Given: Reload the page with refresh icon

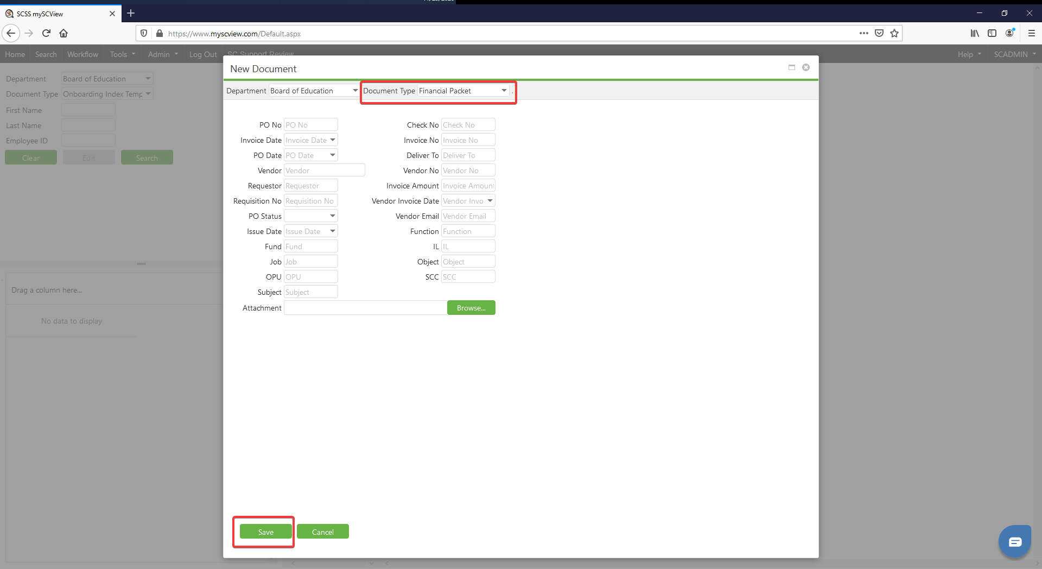Looking at the screenshot, I should (46, 33).
